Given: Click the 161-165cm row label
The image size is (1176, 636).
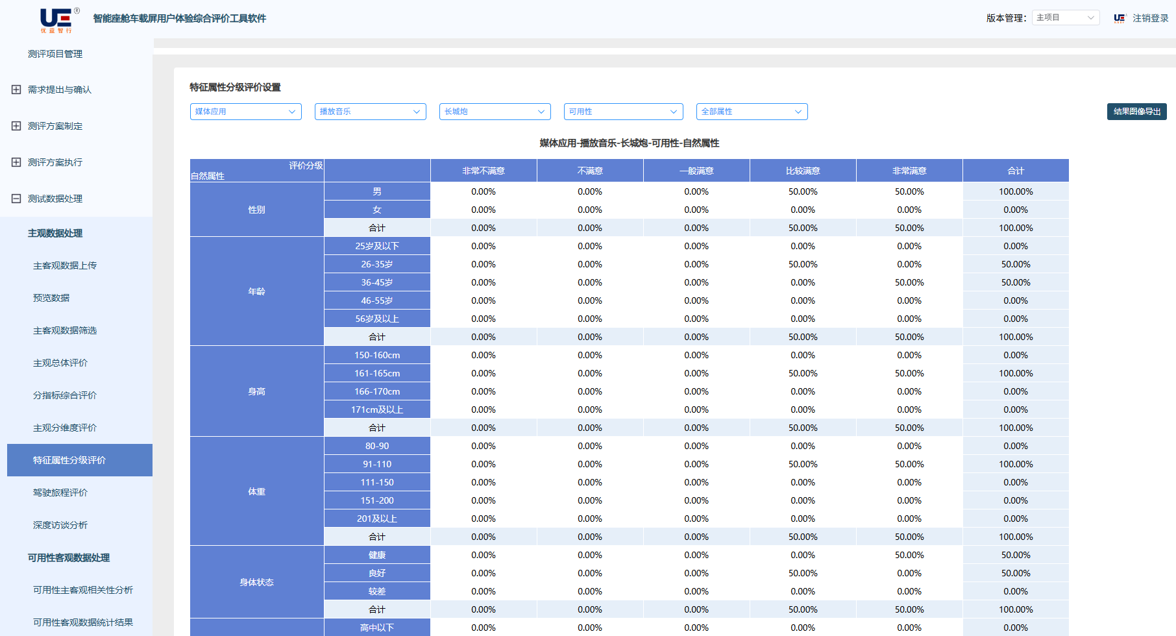Looking at the screenshot, I should tap(377, 373).
